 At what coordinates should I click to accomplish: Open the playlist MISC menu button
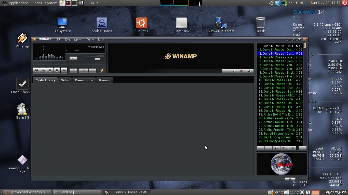[284, 148]
